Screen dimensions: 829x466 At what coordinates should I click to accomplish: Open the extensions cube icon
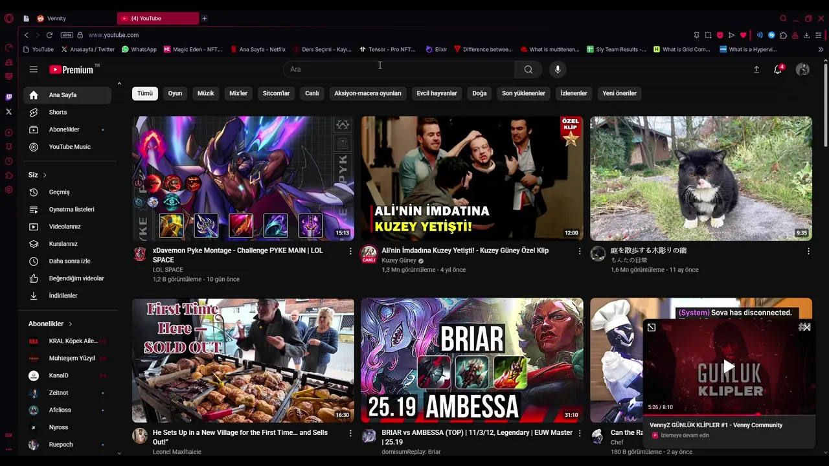pyautogui.click(x=783, y=35)
